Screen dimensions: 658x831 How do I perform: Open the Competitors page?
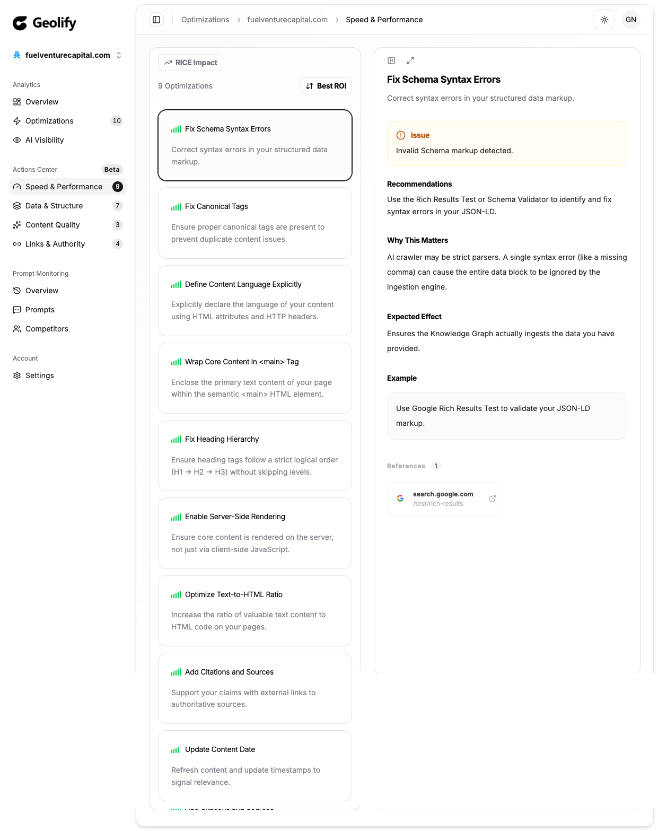coord(47,329)
